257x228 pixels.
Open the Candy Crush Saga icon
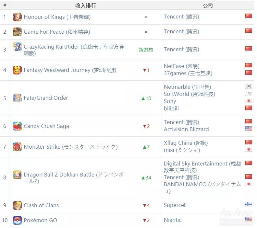pyautogui.click(x=18, y=126)
